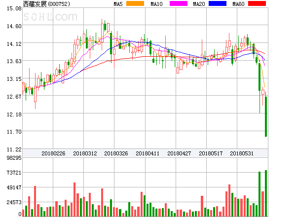Click the 20180326 date label
This screenshot has width=296, height=217.
116,153
